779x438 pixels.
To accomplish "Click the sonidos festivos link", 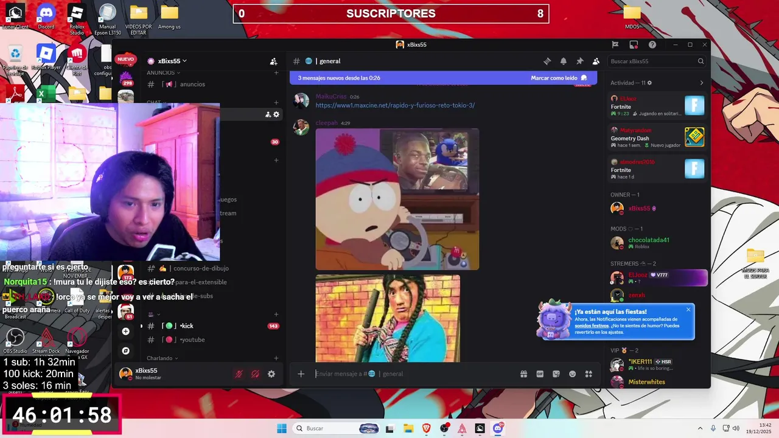I will click(592, 325).
